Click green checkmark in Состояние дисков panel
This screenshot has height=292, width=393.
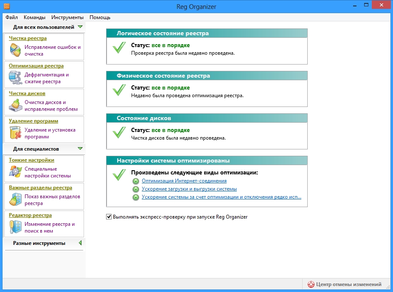119,132
